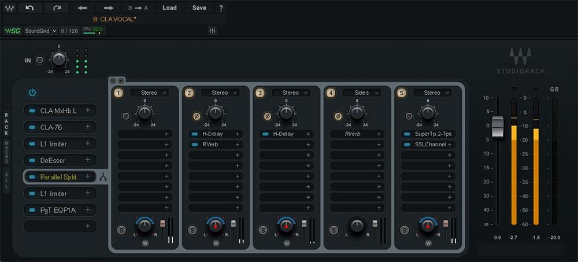This screenshot has width=578, height=262.
Task: Go to next preset arrow
Action: (109, 8)
